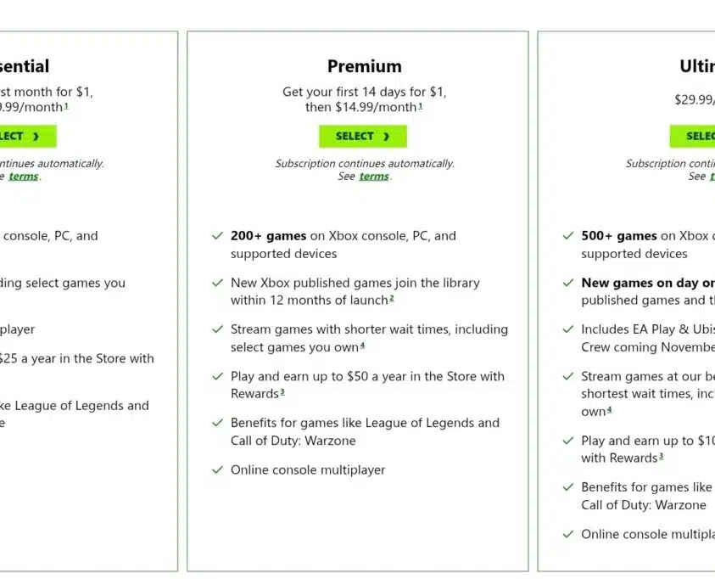This screenshot has width=715, height=579.
Task: Click the checkmark beside Ultimate's 500+ games
Action: [568, 236]
